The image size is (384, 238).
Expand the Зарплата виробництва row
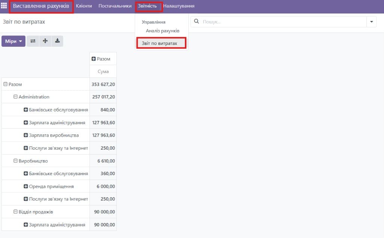click(x=26, y=135)
